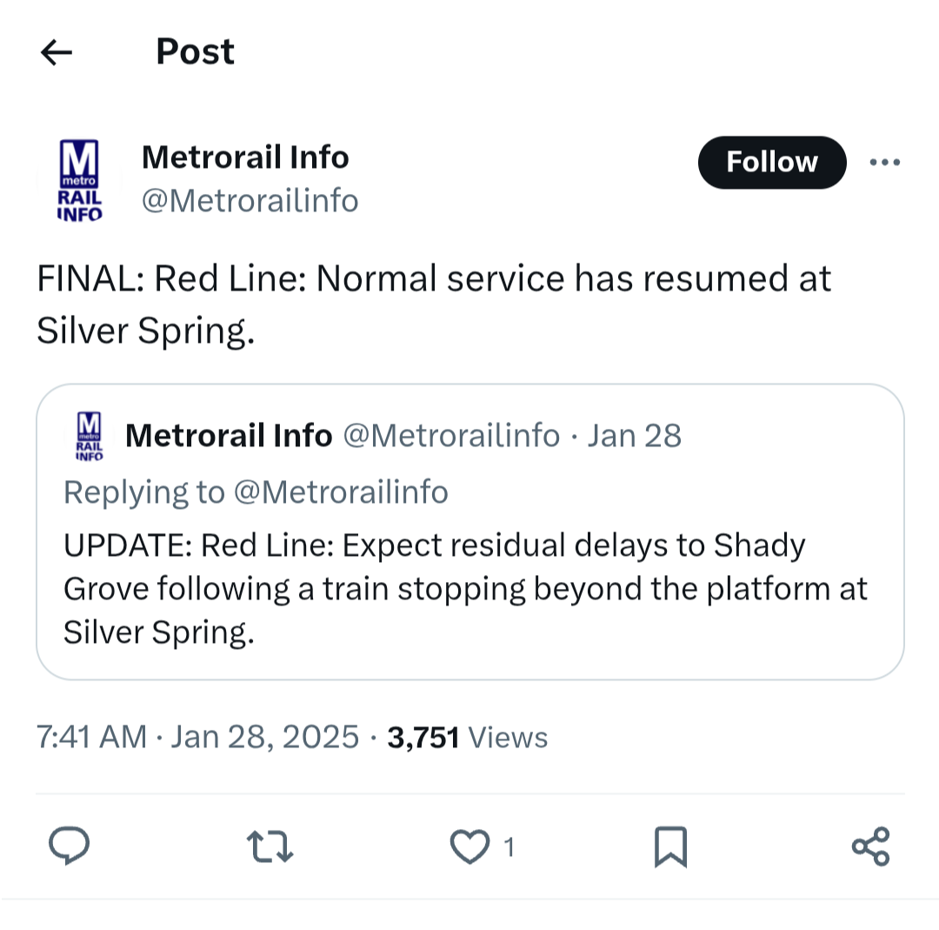939x930 pixels.
Task: Click the Post header title
Action: point(195,51)
